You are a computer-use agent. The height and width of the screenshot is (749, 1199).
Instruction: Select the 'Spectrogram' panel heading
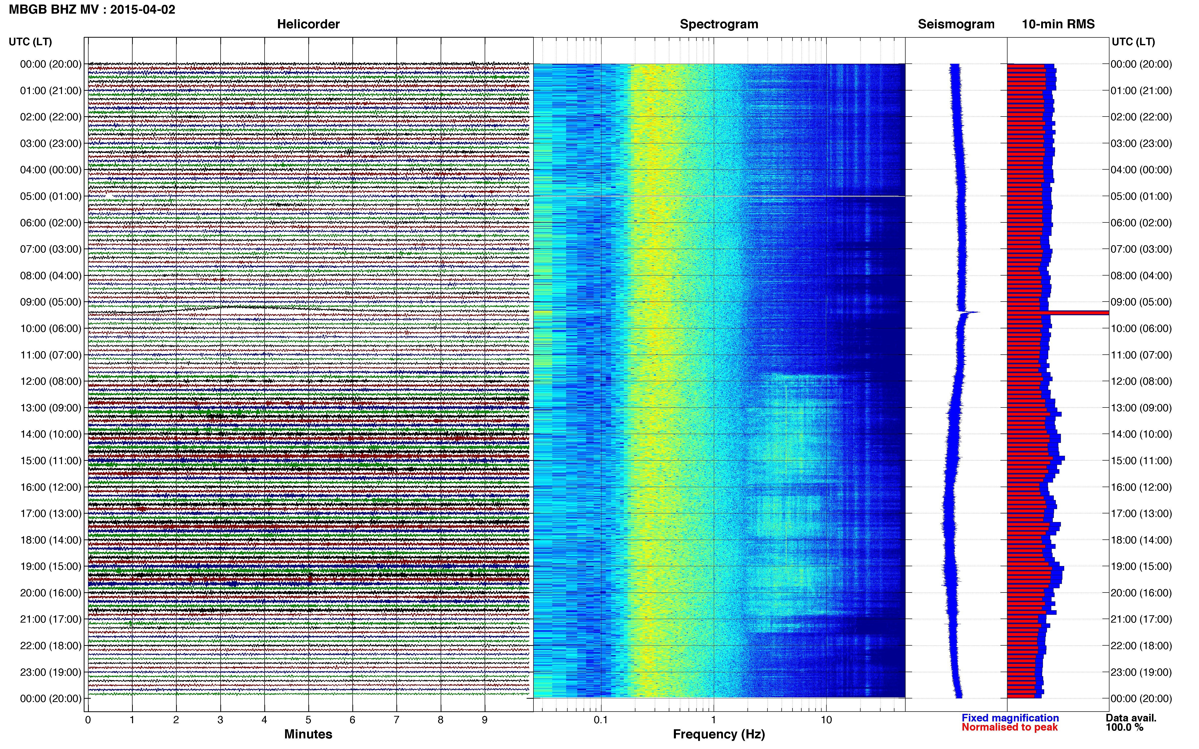(x=719, y=24)
